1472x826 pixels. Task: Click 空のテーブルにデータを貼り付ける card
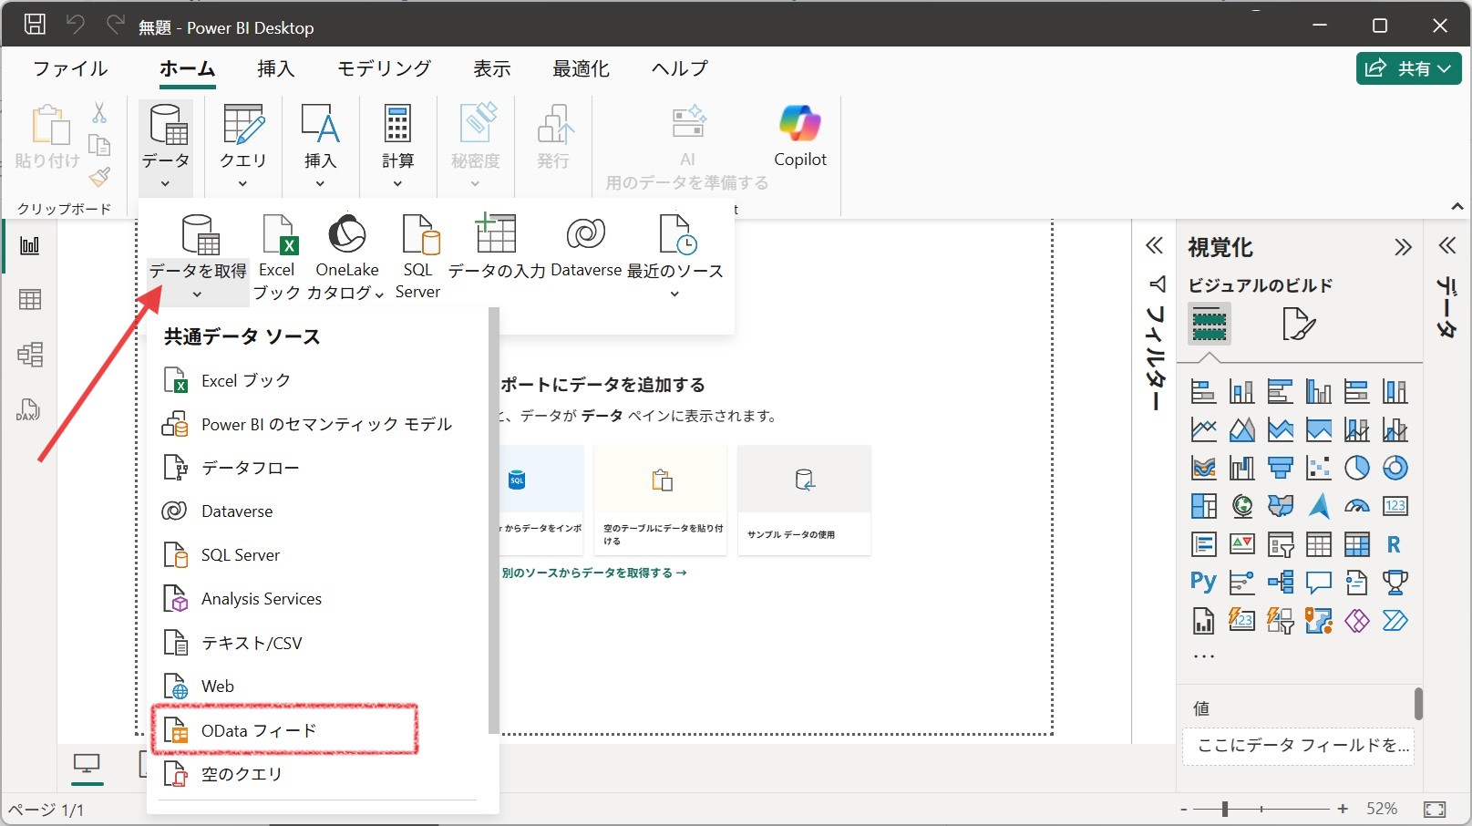coord(661,500)
